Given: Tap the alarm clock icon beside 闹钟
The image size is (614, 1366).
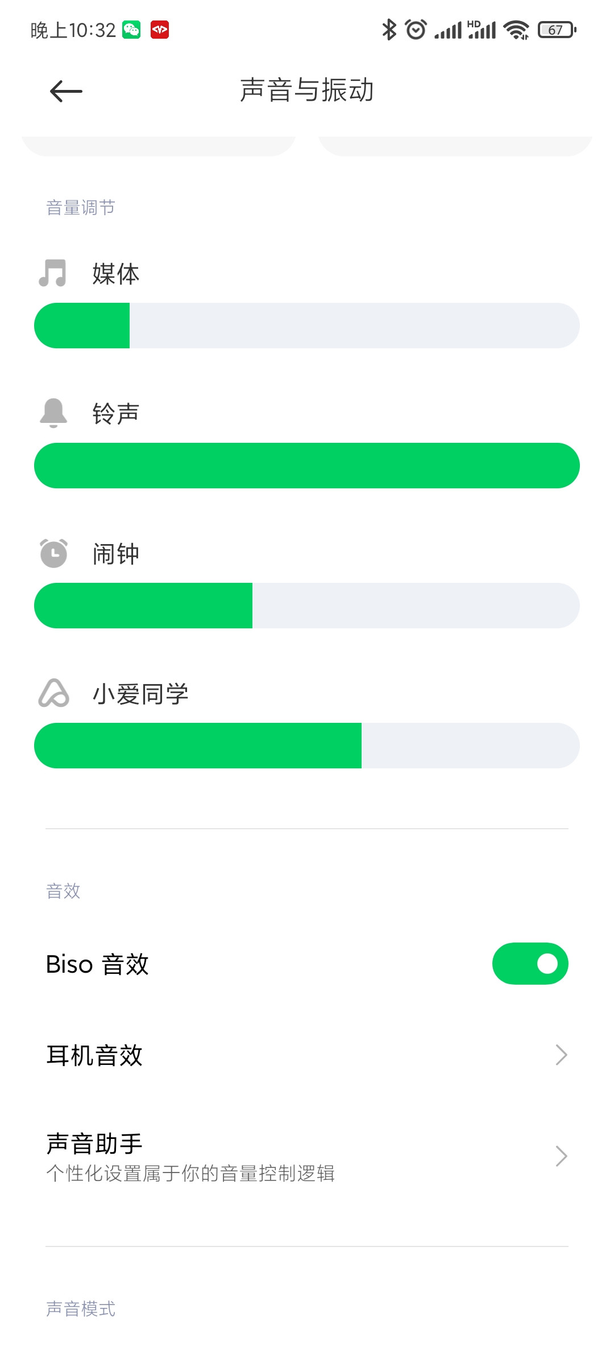Looking at the screenshot, I should tap(53, 553).
